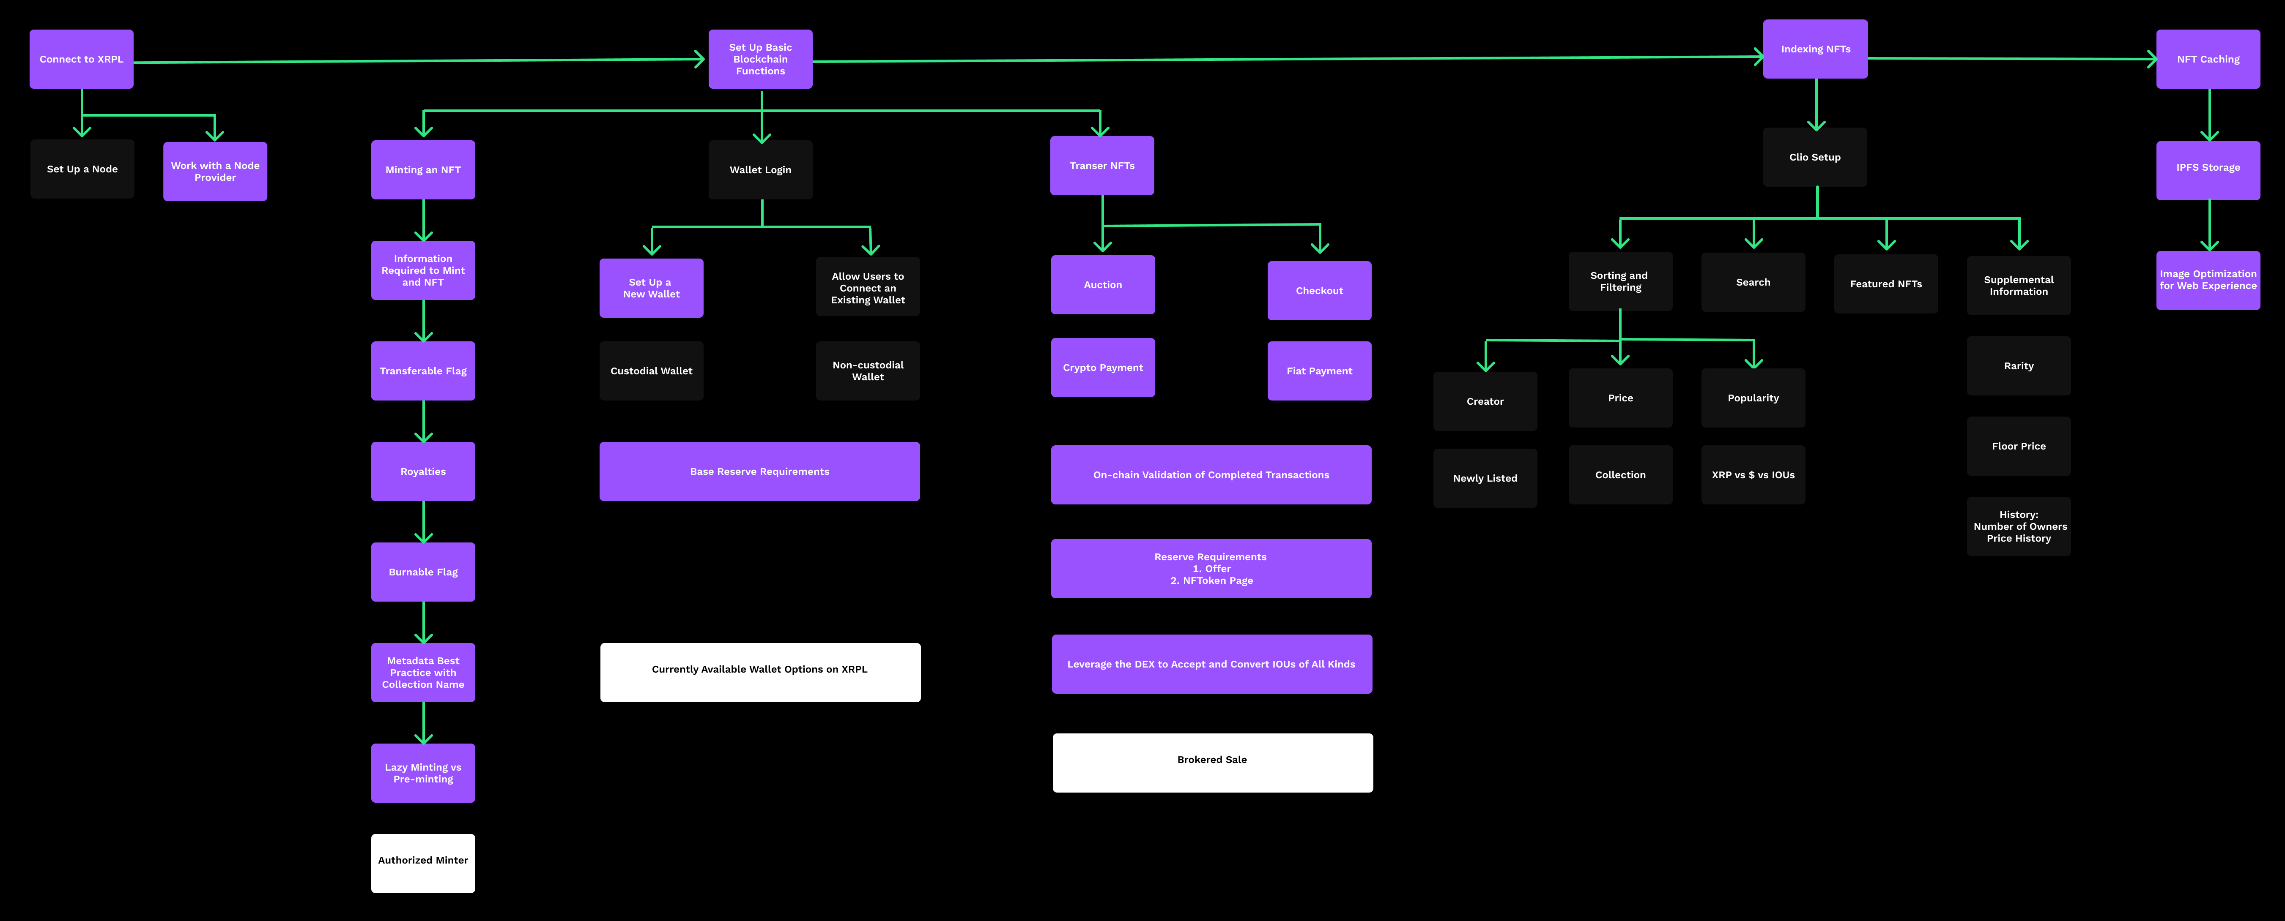Select the Minting an NFT node
Screen dimensions: 2285x921
[x=423, y=169]
